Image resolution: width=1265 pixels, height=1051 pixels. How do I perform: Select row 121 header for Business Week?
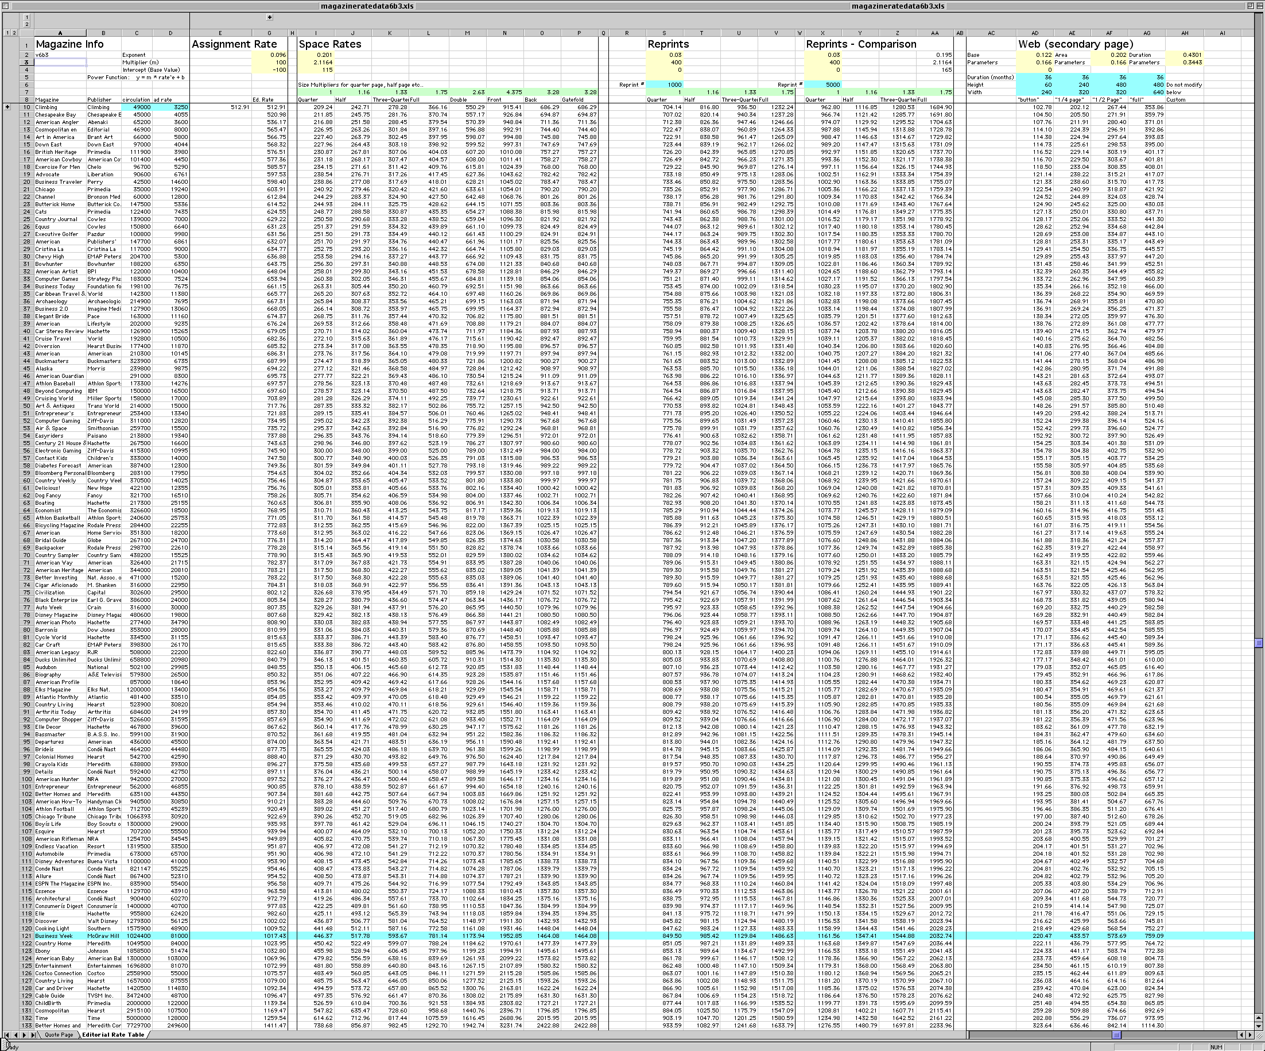[x=26, y=936]
